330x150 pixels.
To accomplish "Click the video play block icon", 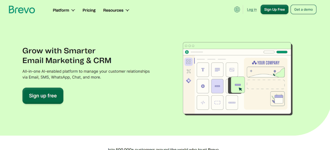I will click(203, 86).
